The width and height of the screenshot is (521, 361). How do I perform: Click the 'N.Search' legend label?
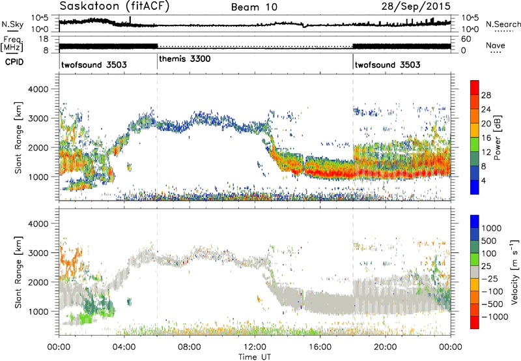(x=503, y=24)
